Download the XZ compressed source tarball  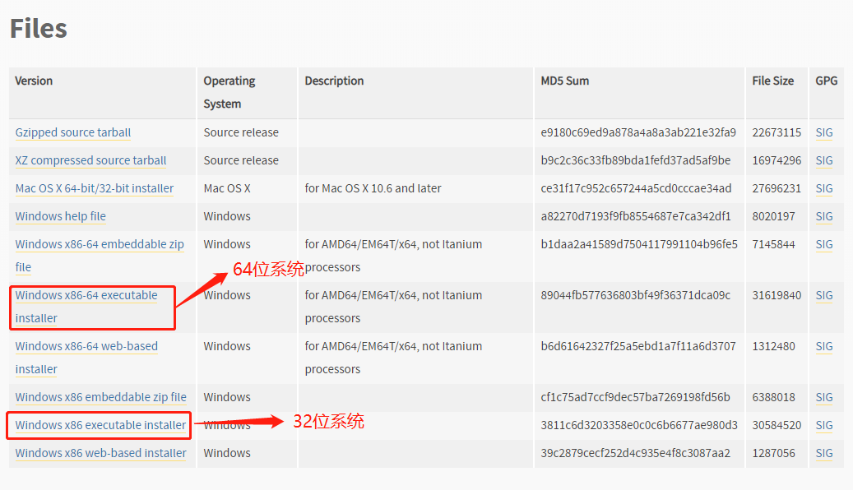click(x=90, y=160)
